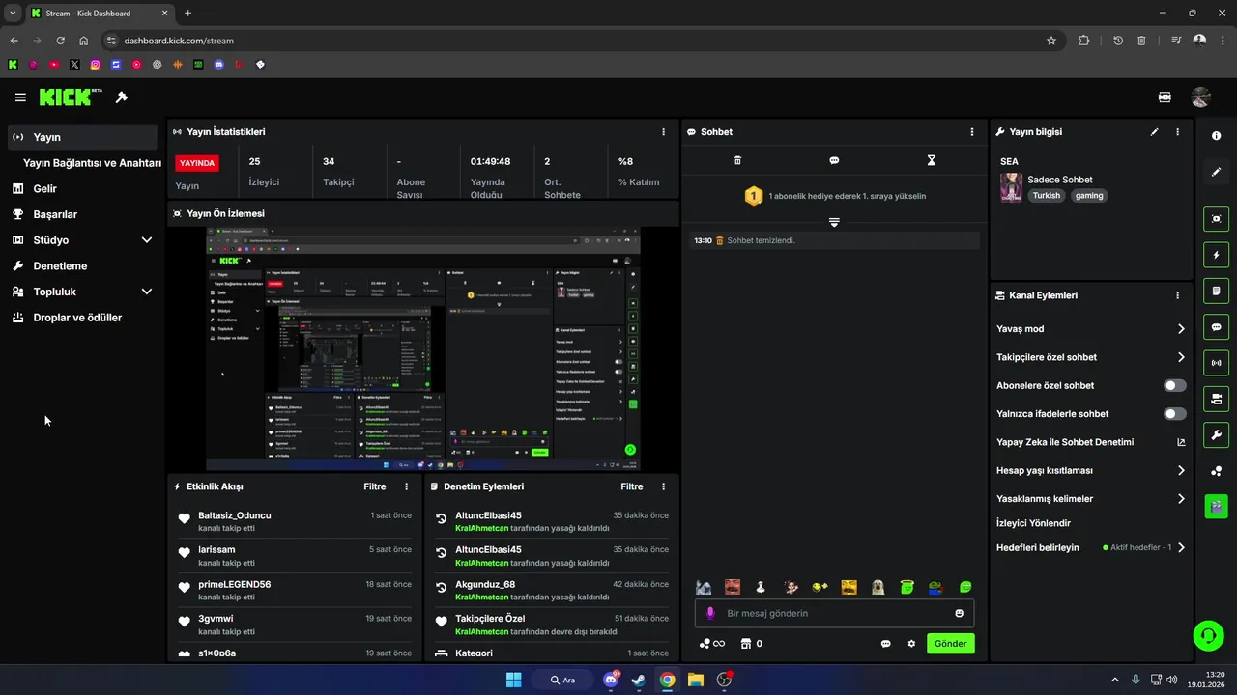Click the gavel moderator icon beside KICK logo
The width and height of the screenshot is (1237, 695).
(x=122, y=97)
